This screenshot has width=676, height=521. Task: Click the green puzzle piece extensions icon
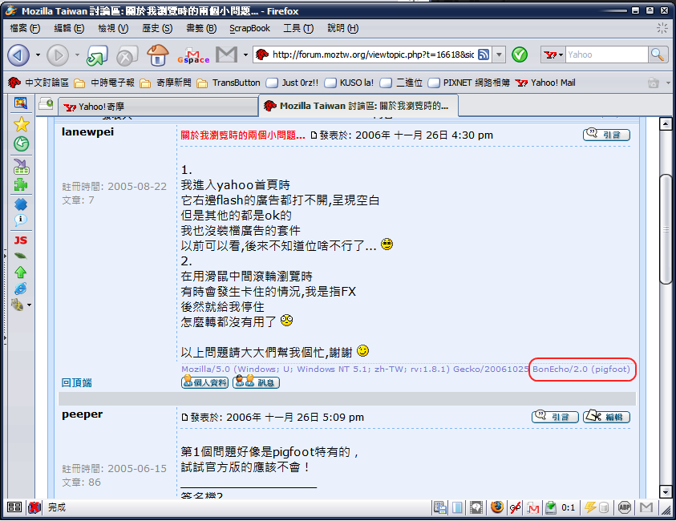tap(21, 185)
